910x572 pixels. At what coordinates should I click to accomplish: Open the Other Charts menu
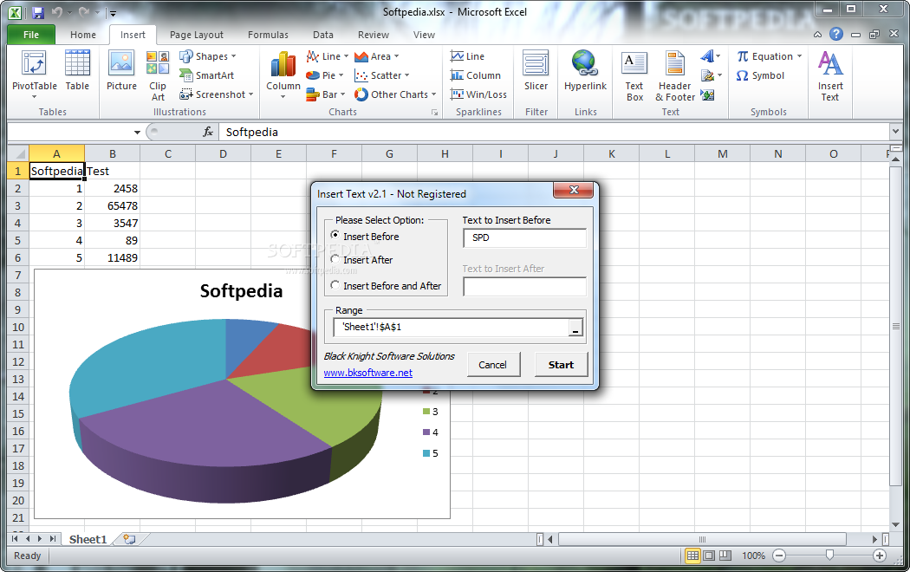pyautogui.click(x=395, y=94)
